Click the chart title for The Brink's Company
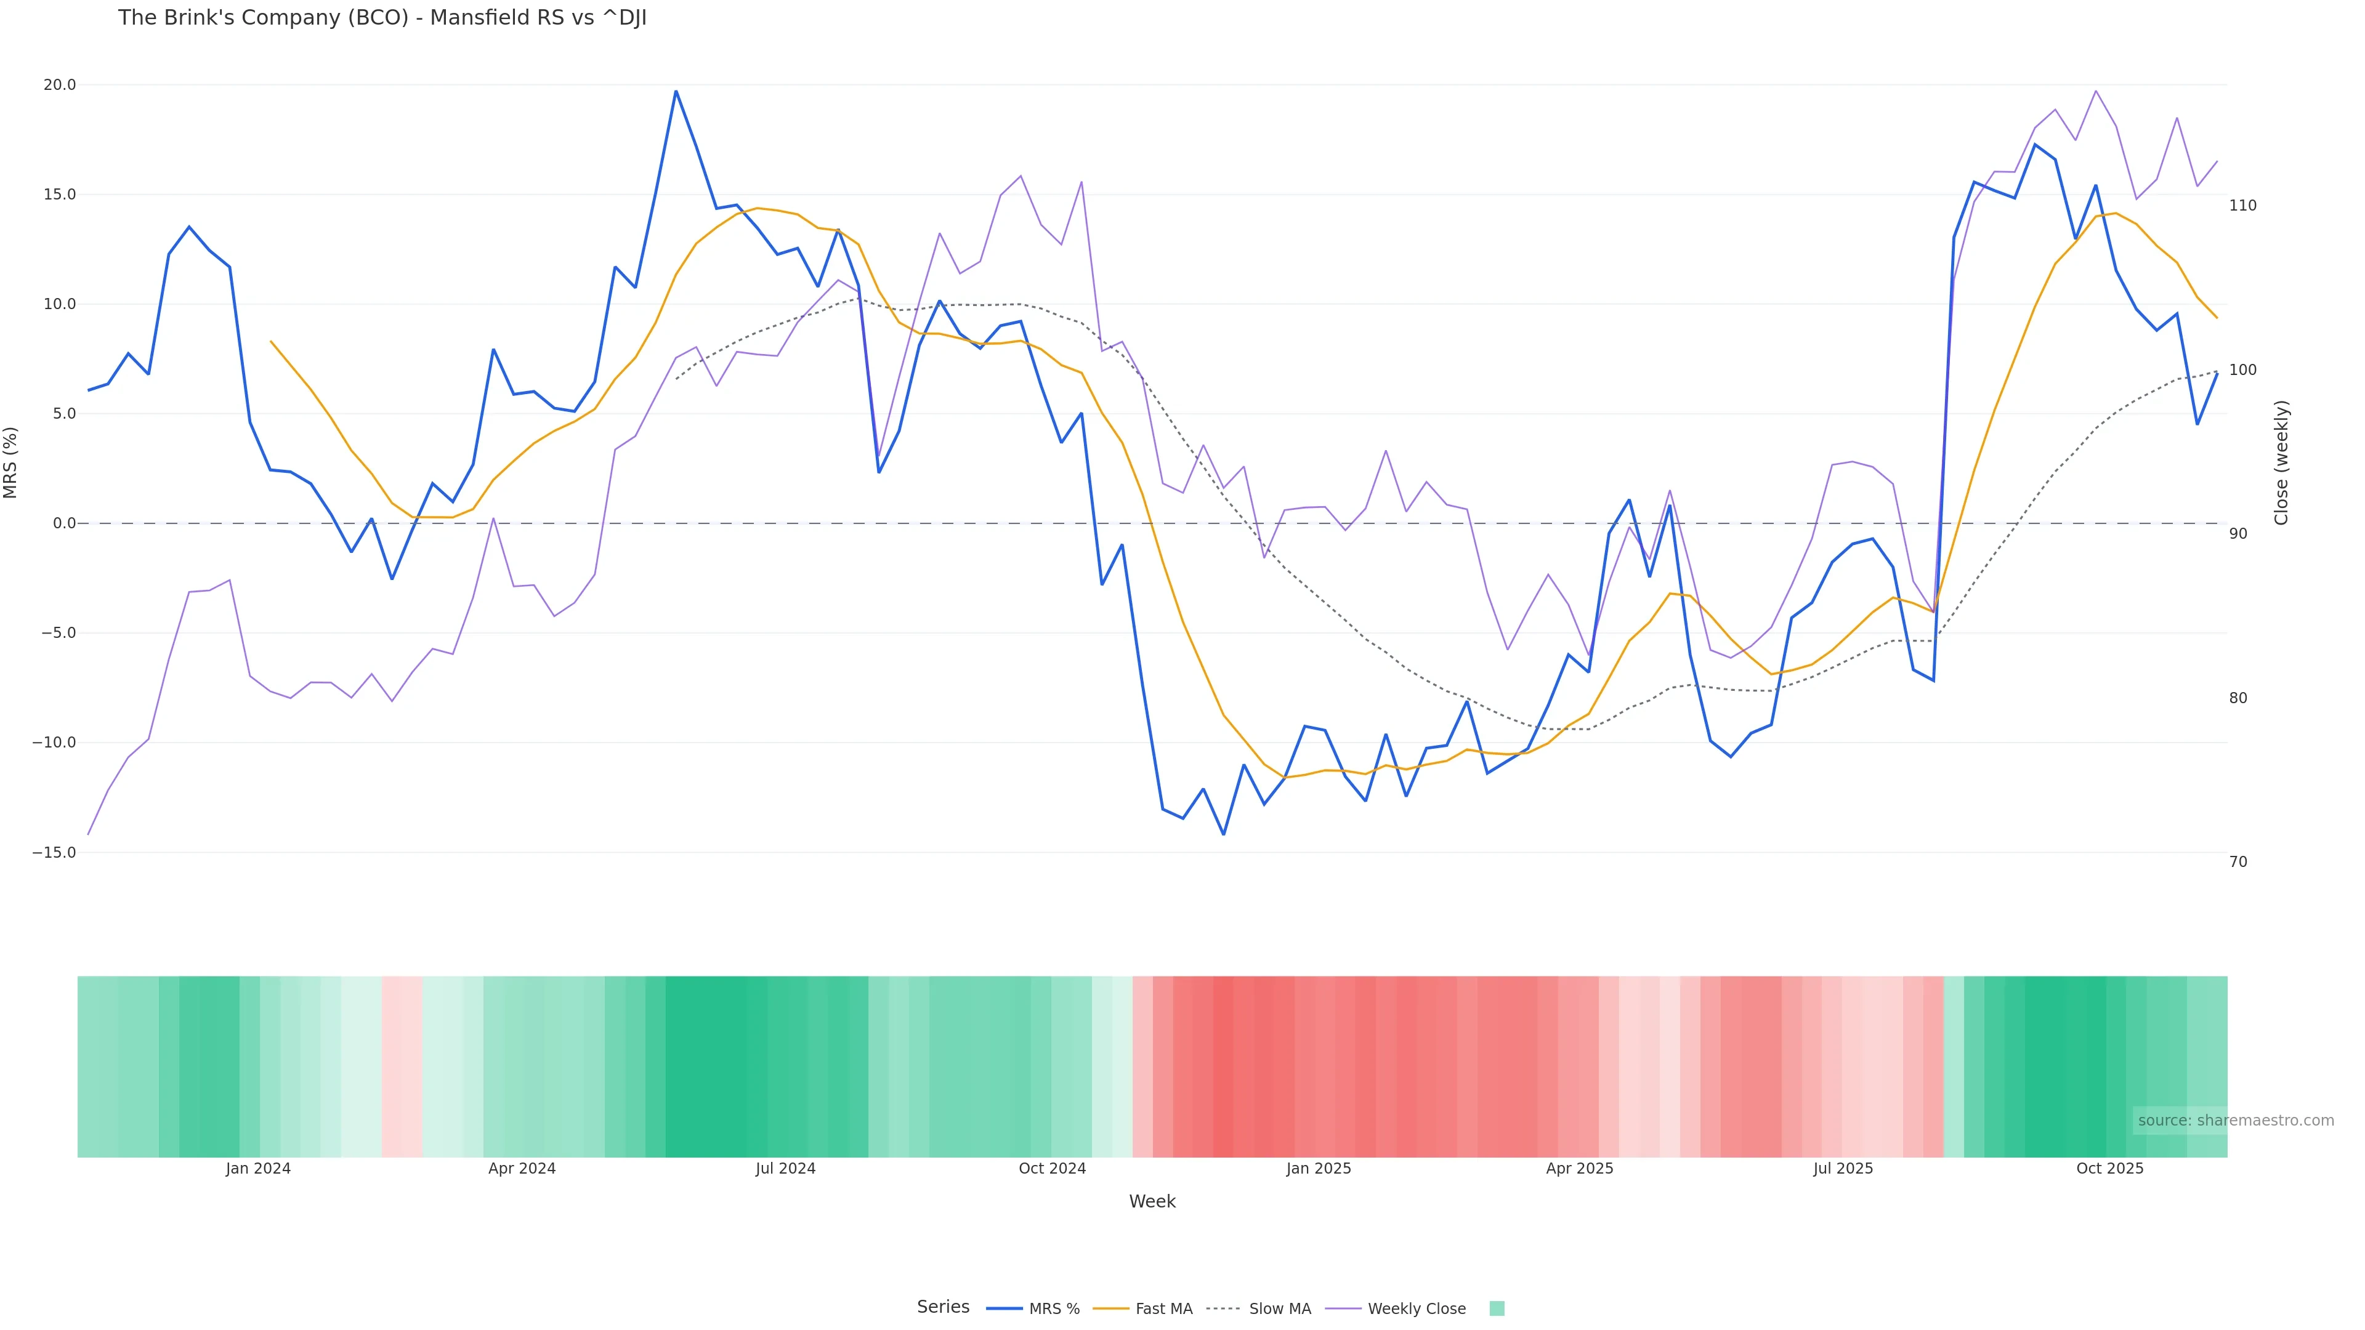The height and width of the screenshot is (1330, 2365). pyautogui.click(x=382, y=18)
